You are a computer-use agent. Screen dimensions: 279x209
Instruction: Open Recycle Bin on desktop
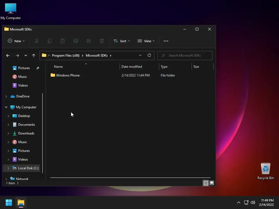click(x=265, y=171)
